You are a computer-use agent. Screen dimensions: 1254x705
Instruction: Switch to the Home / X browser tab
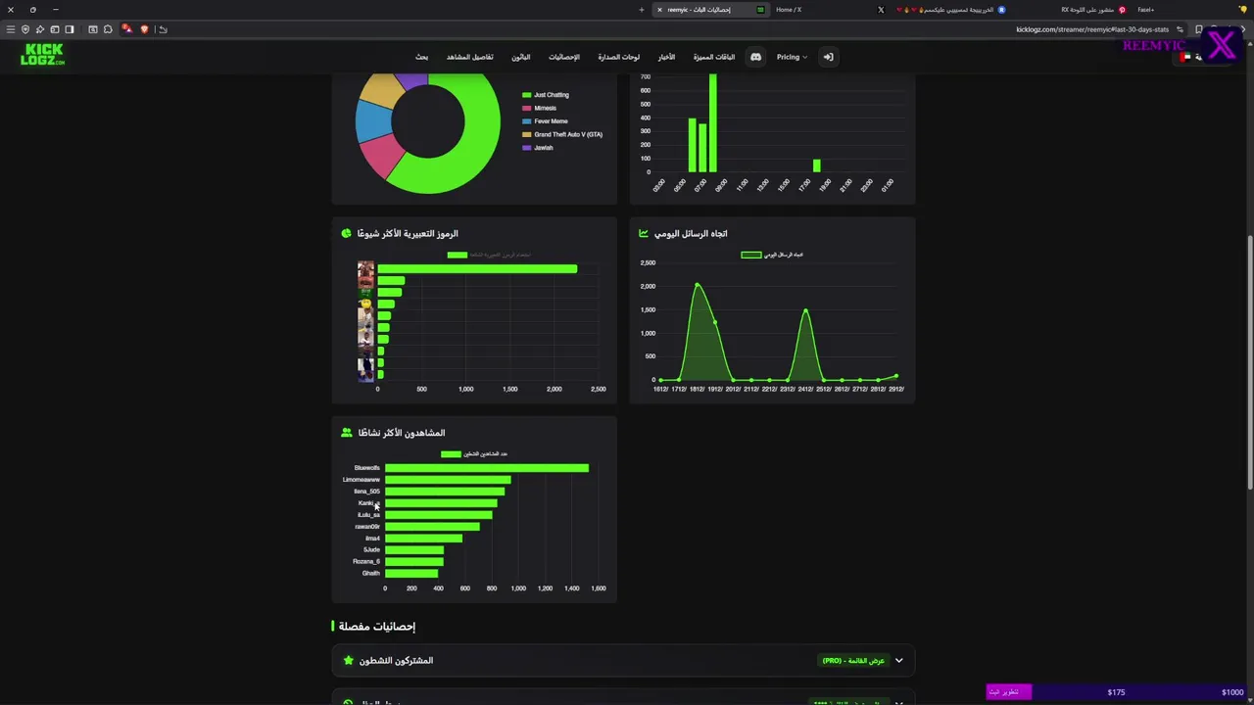click(x=828, y=10)
